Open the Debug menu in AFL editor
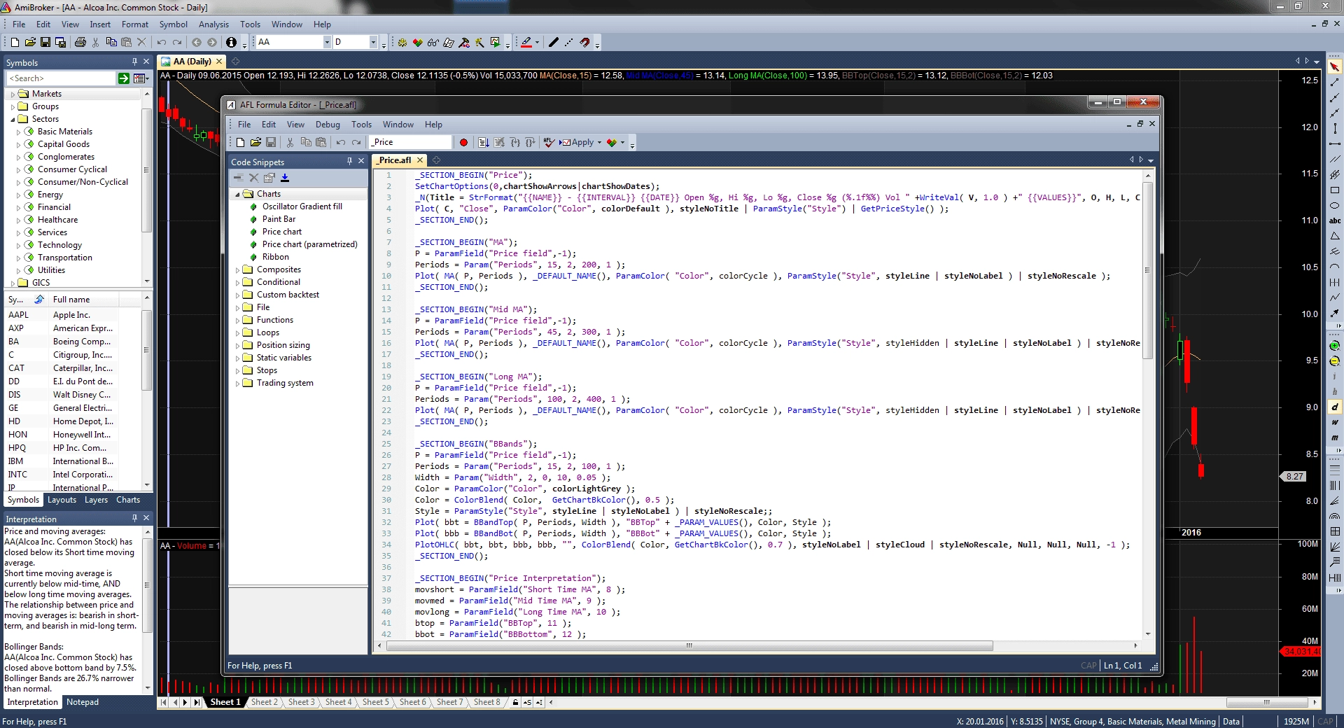1344x728 pixels. 328,125
